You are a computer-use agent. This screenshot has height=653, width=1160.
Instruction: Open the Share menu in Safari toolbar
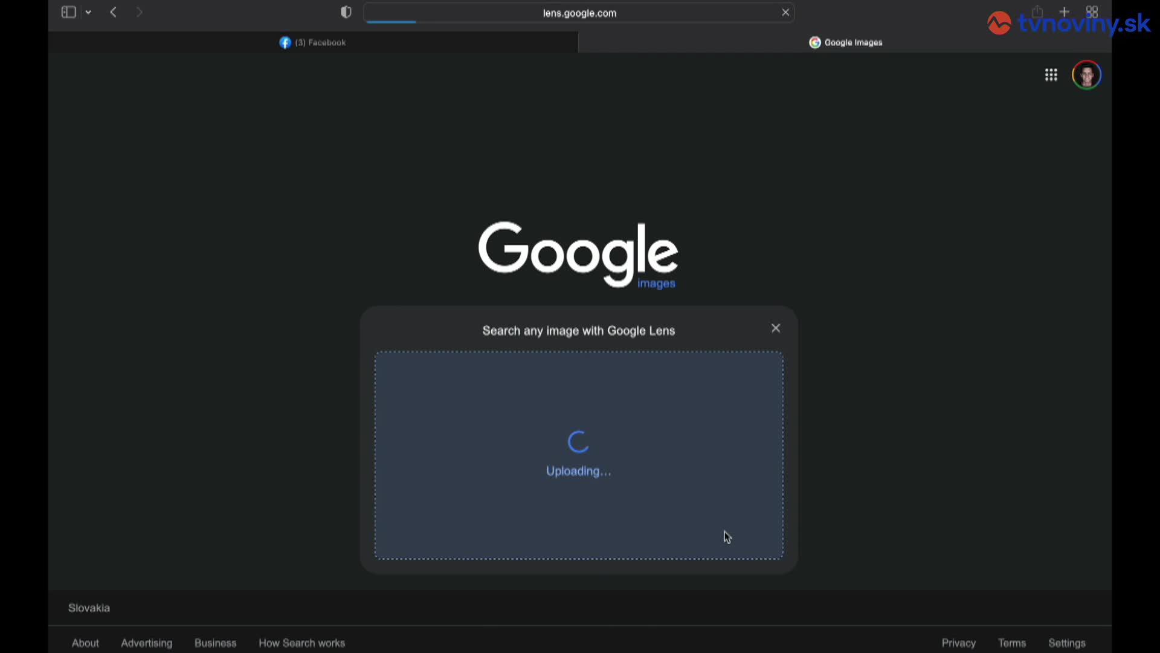pos(1037,11)
